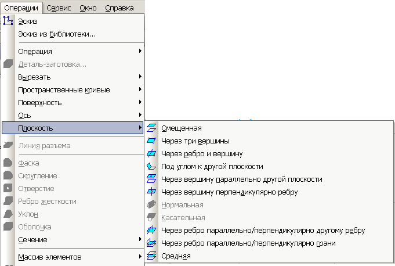Click the Деталь-заготовка icon
This screenshot has height=266, width=395.
(x=8, y=64)
